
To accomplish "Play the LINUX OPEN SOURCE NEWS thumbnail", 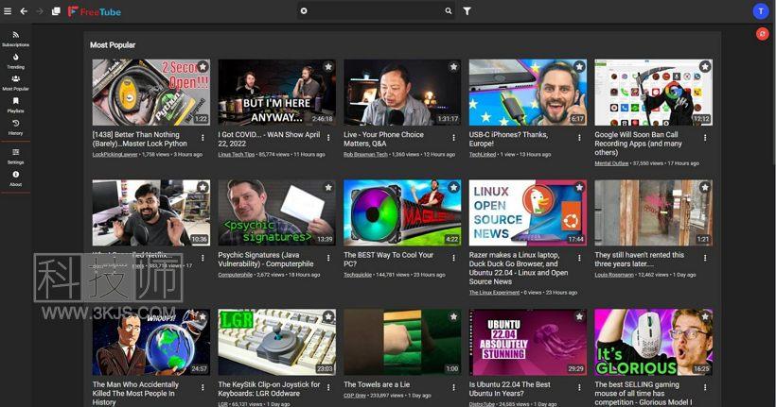I will pyautogui.click(x=527, y=212).
